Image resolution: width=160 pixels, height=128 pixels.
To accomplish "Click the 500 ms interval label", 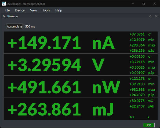I will 30,26.
